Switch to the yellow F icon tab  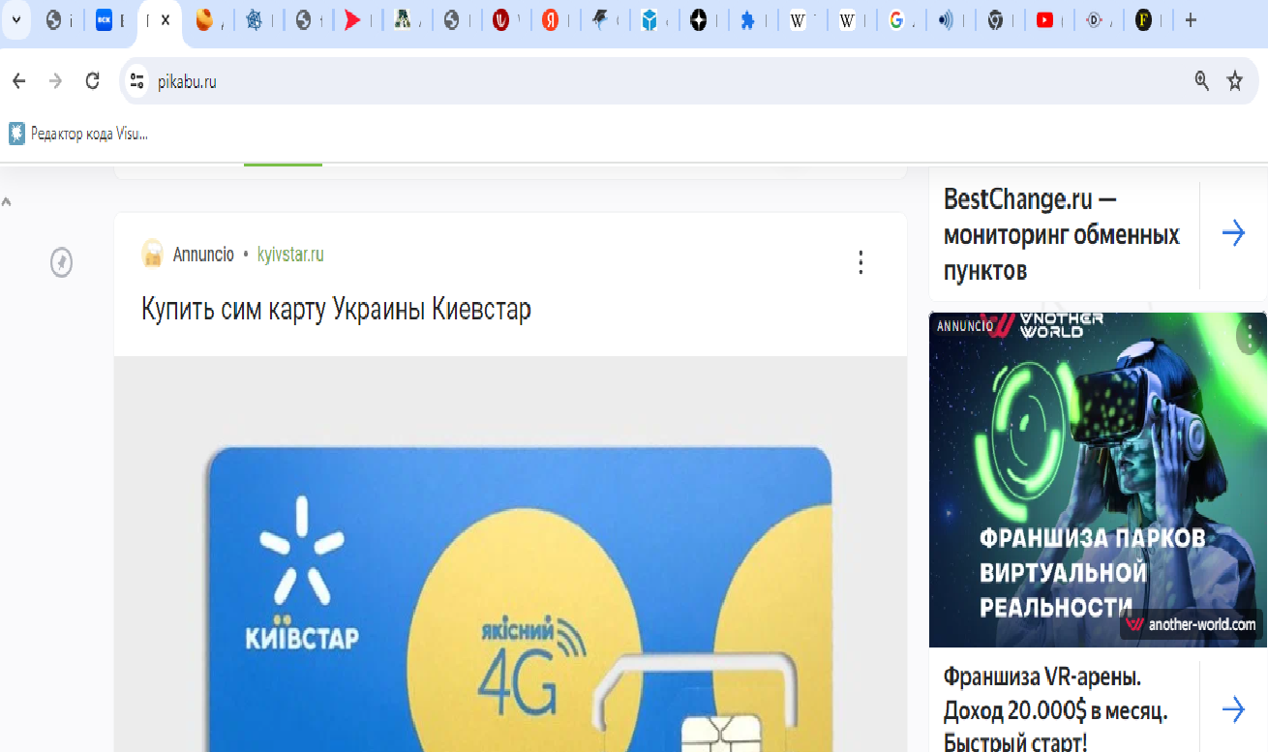click(1144, 20)
